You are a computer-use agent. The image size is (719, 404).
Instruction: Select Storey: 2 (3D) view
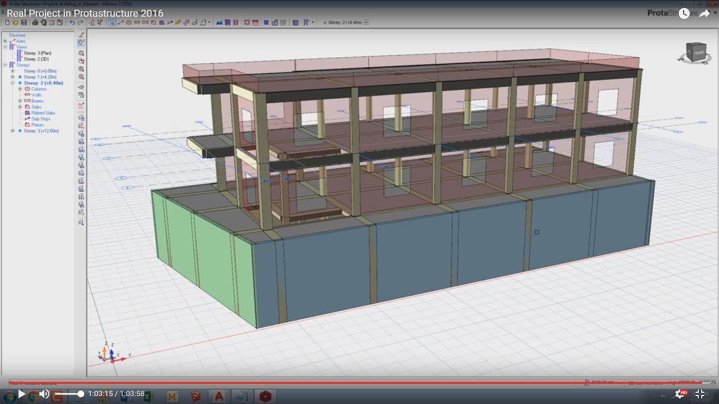(37, 59)
